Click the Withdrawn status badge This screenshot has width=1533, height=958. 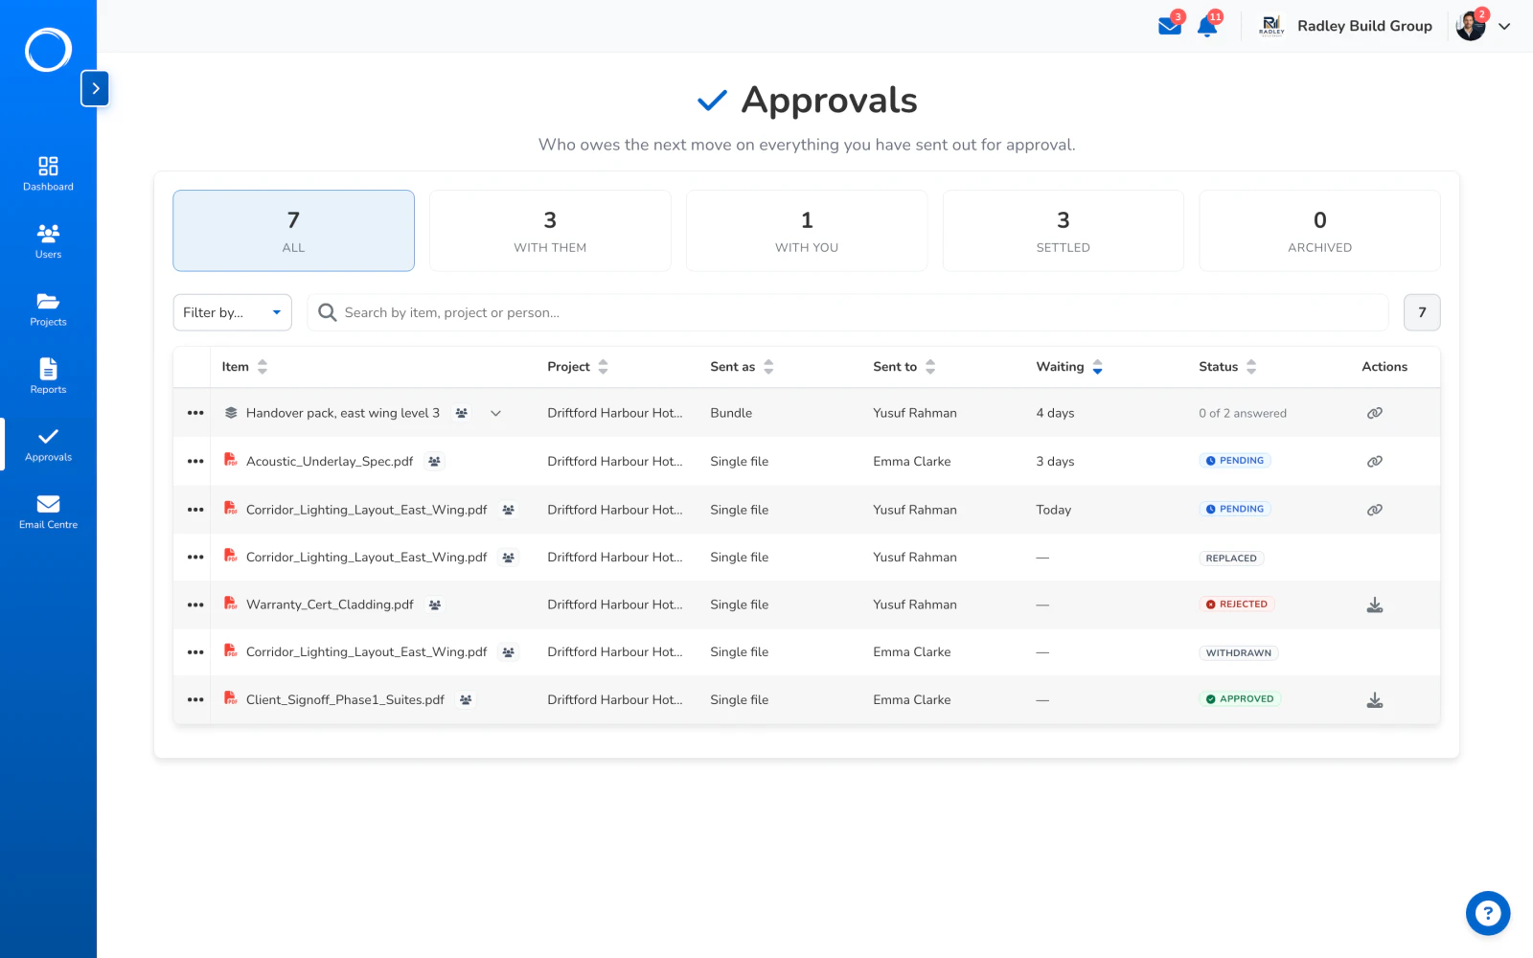click(x=1239, y=653)
